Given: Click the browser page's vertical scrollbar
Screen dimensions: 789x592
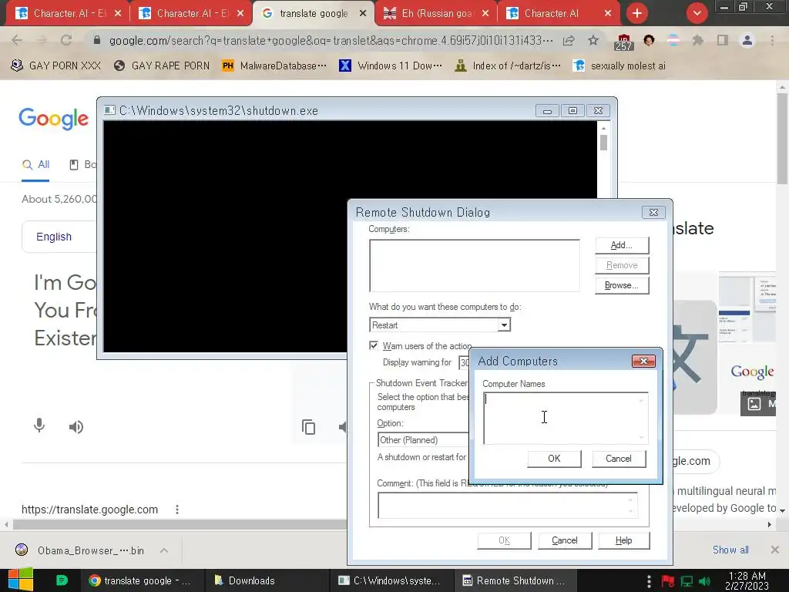Looking at the screenshot, I should (782, 139).
